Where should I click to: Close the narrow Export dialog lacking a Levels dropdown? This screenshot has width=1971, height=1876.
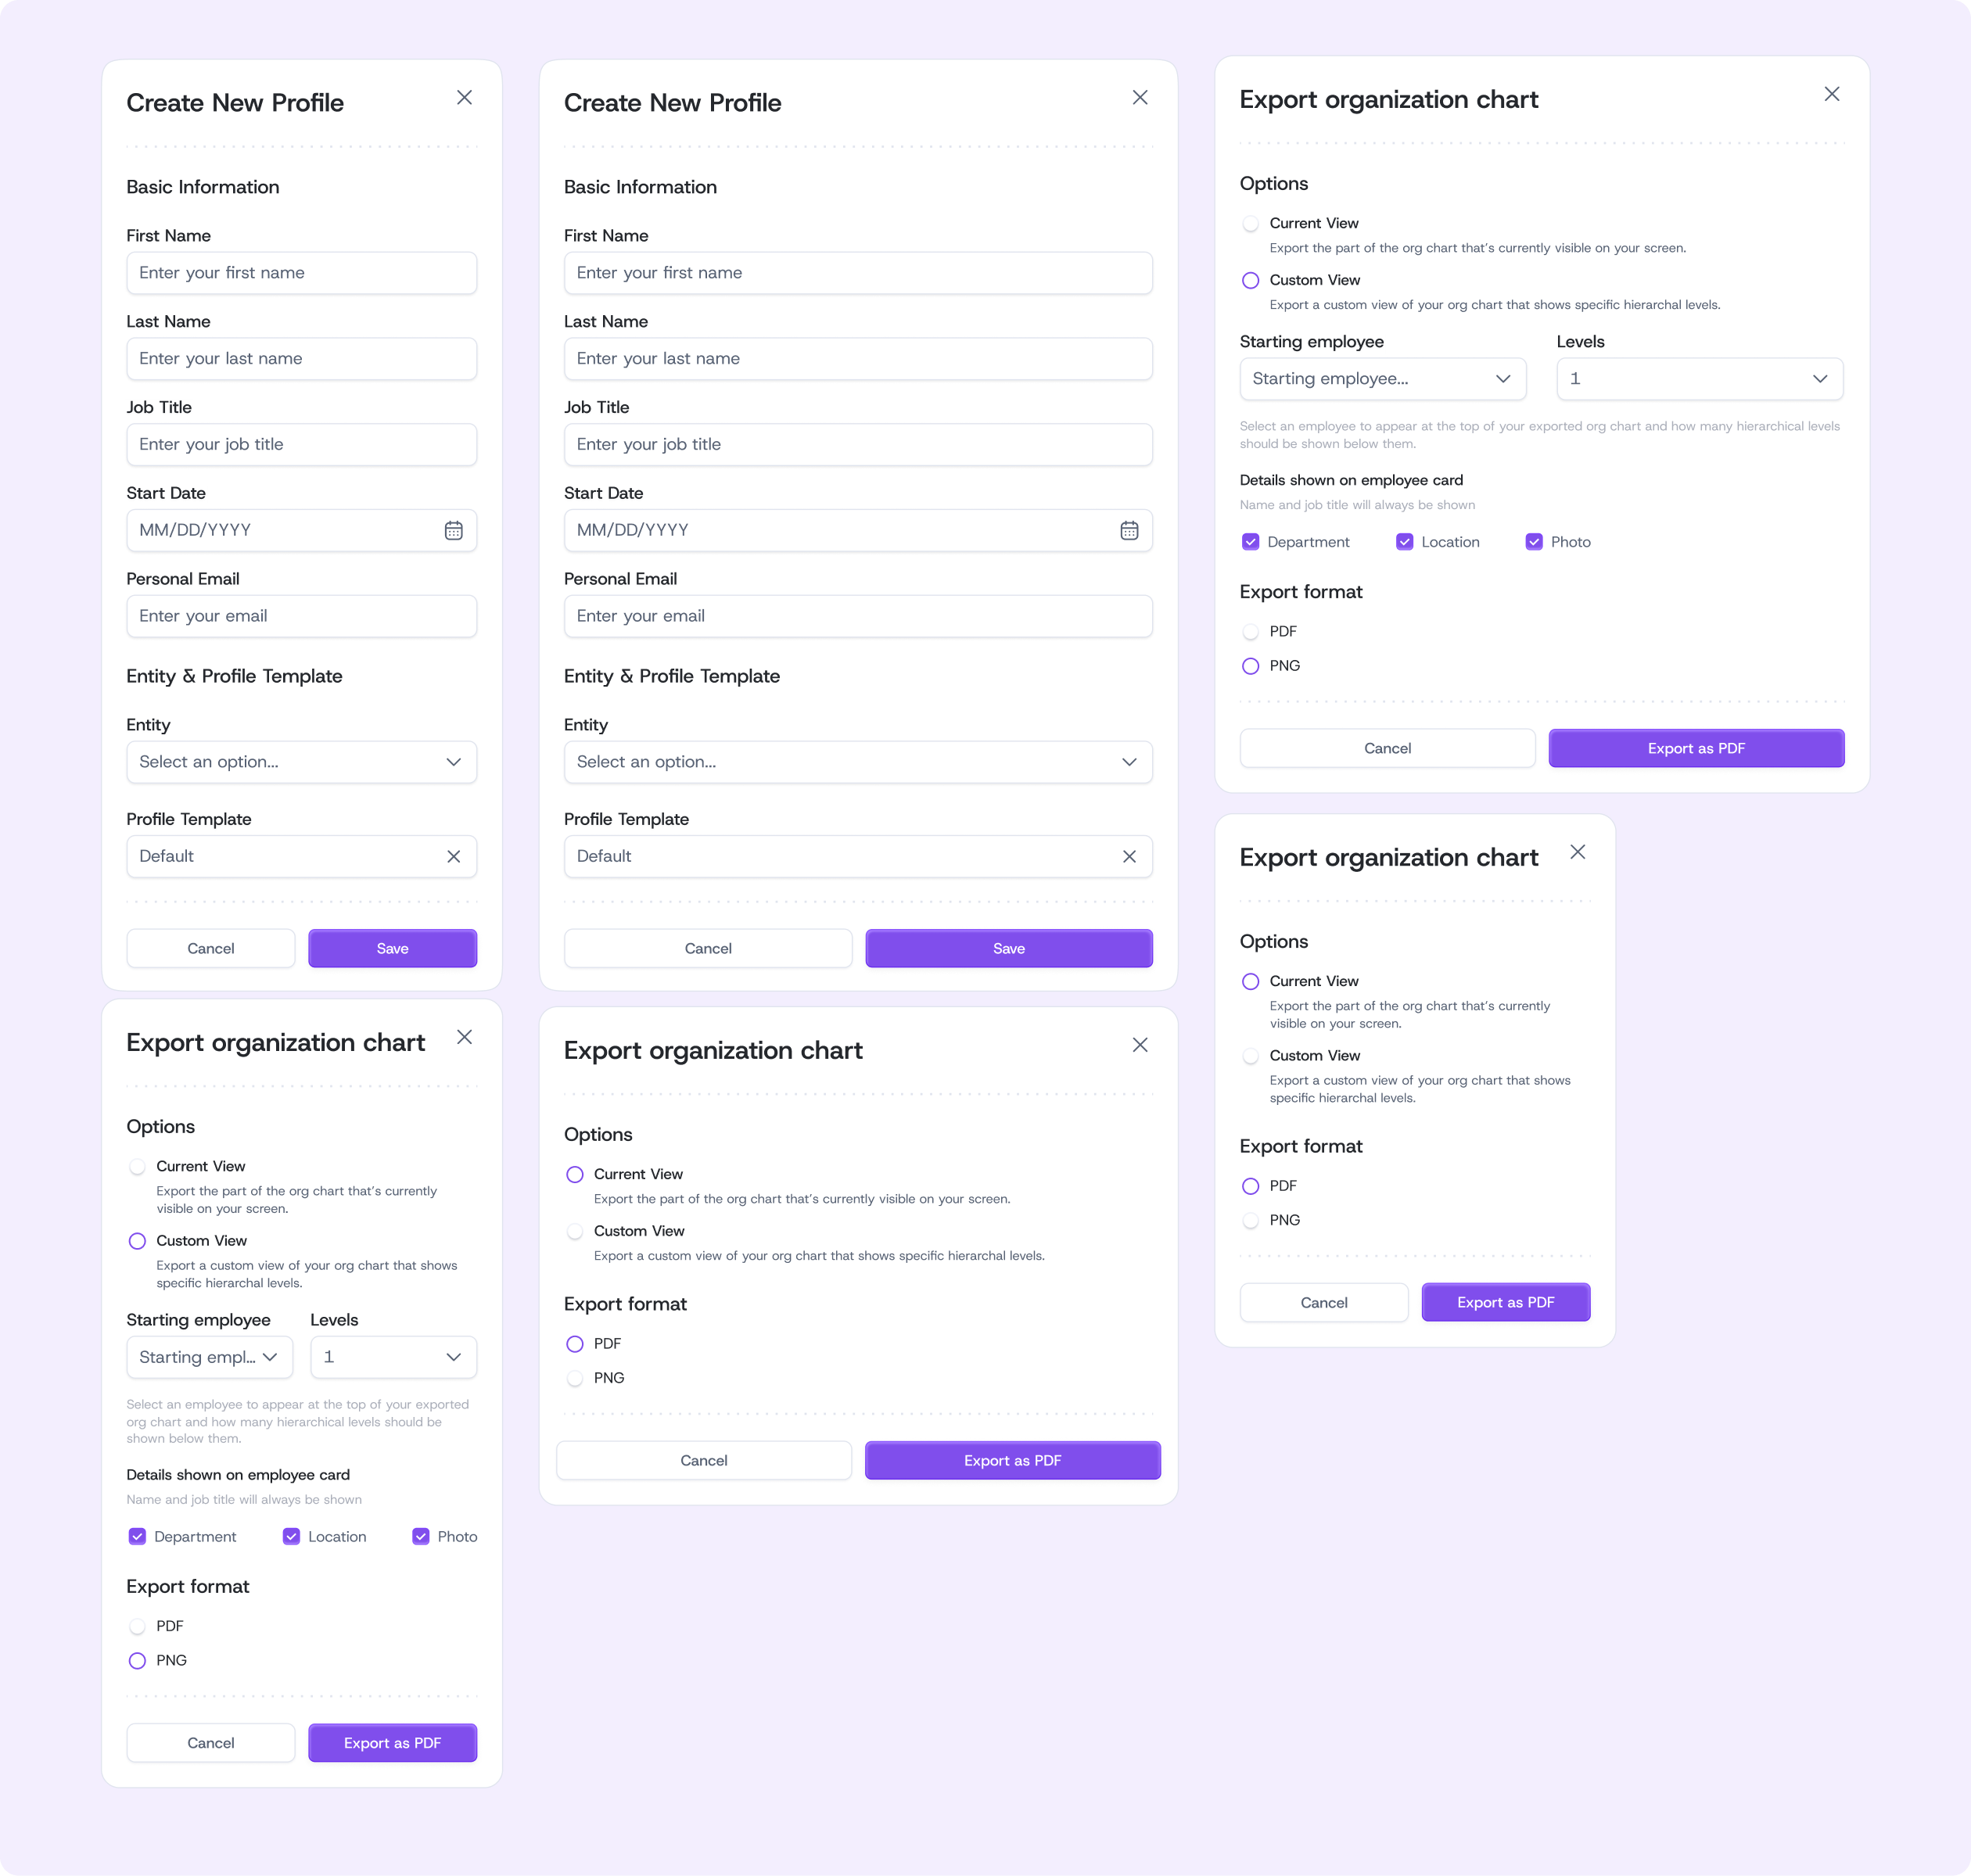coord(1577,852)
